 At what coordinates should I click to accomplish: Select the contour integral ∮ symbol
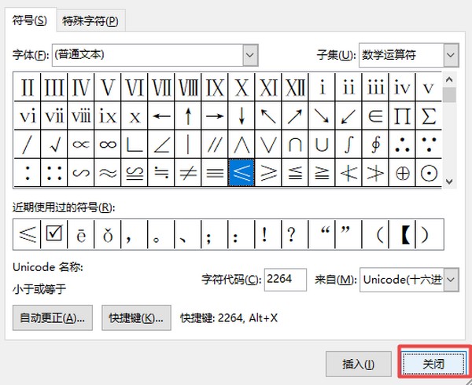pos(375,145)
